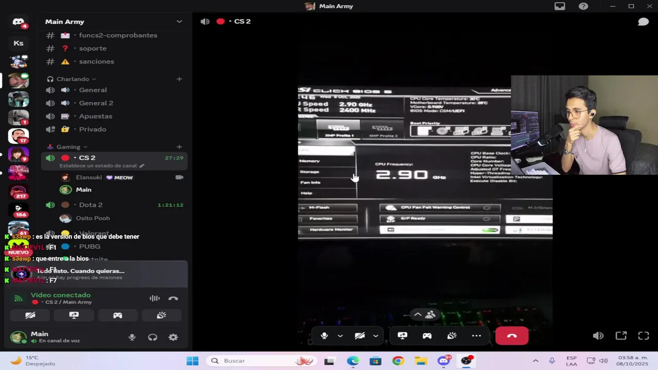Open the Help icon in title bar
Screen dimensions: 658x370
(x=583, y=6)
